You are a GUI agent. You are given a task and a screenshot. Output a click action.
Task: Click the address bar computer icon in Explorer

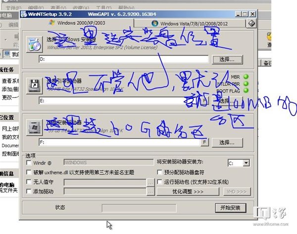[7, 54]
